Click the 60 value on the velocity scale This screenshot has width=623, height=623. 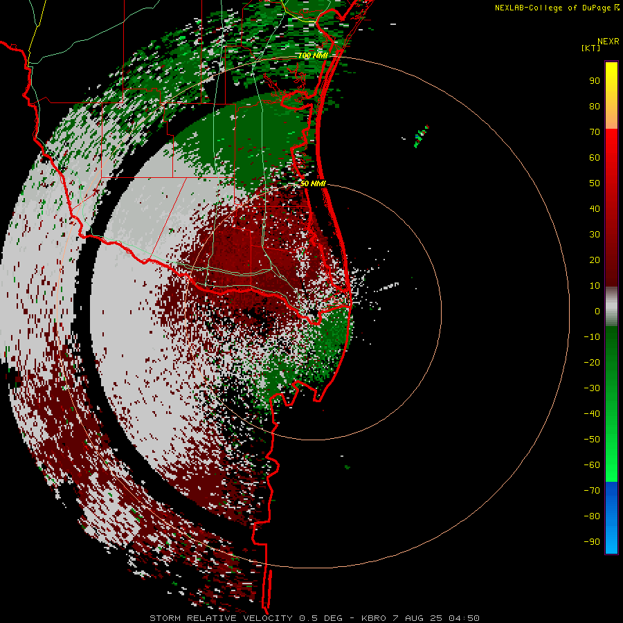coord(595,157)
